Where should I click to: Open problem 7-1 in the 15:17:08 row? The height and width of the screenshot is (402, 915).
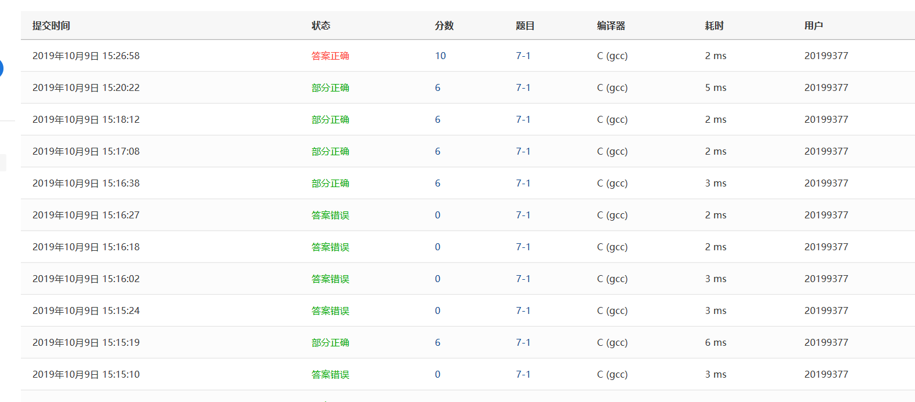click(523, 151)
